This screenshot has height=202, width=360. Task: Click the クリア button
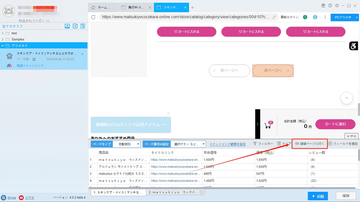tap(284, 144)
